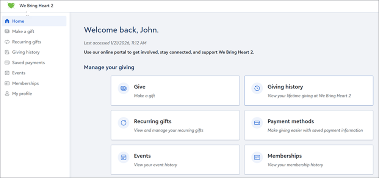Viewport: 379px width, 178px height.
Task: Open the Events card title
Action: tap(143, 156)
